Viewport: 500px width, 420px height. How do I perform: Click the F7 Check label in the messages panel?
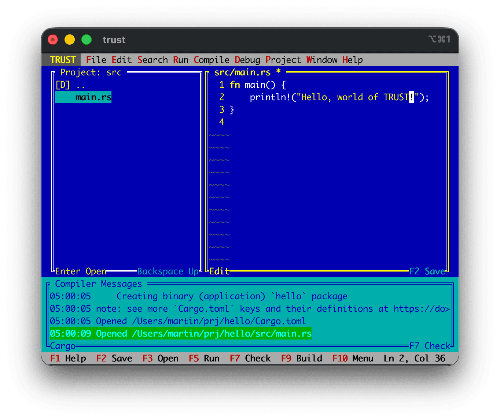point(430,346)
